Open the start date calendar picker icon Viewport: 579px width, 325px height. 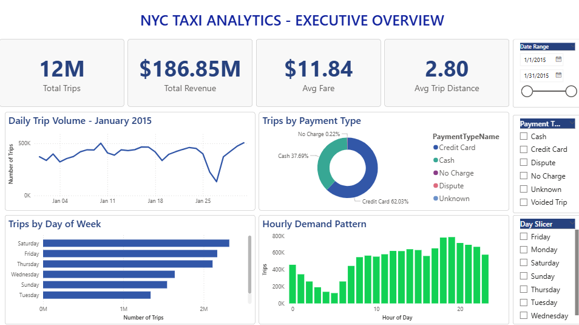(x=559, y=59)
